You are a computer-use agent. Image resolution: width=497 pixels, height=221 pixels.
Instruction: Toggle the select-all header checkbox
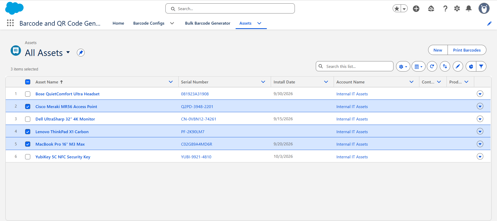tap(28, 82)
